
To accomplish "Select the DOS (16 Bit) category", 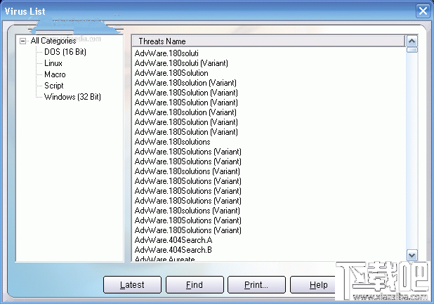I will click(x=65, y=52).
